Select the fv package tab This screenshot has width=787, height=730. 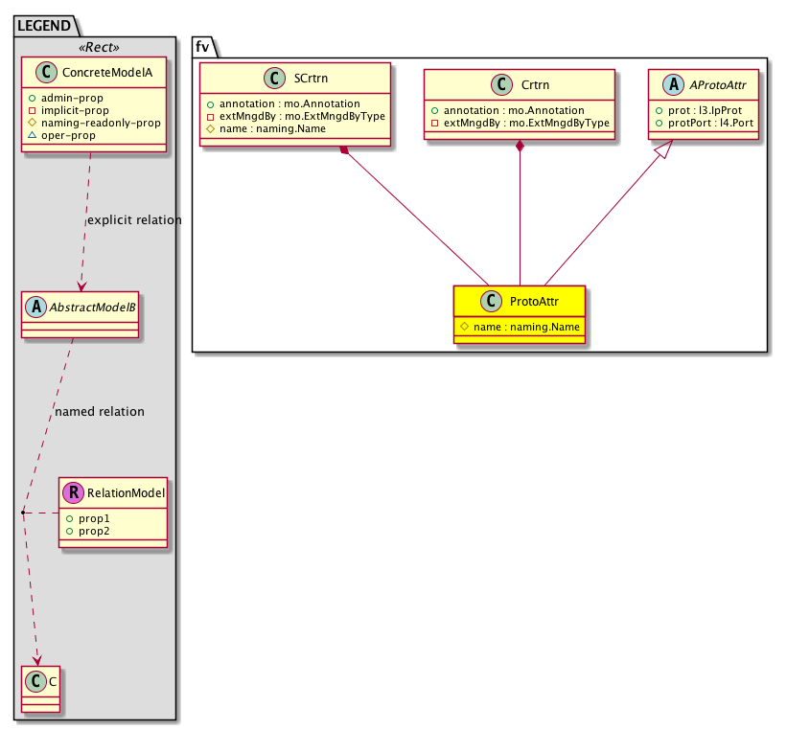[202, 46]
